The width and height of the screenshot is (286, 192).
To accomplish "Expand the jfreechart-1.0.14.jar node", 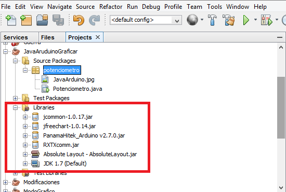I will 25,126.
